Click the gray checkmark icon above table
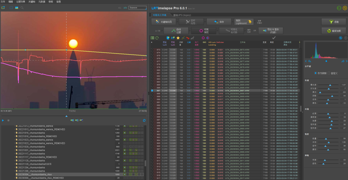This screenshot has height=180, width=348. 274,38
